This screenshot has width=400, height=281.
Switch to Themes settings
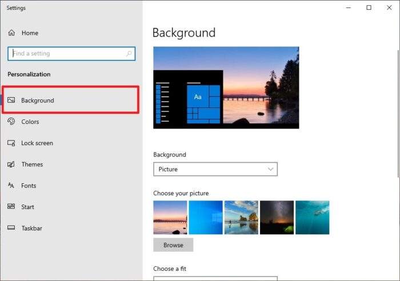click(x=70, y=164)
